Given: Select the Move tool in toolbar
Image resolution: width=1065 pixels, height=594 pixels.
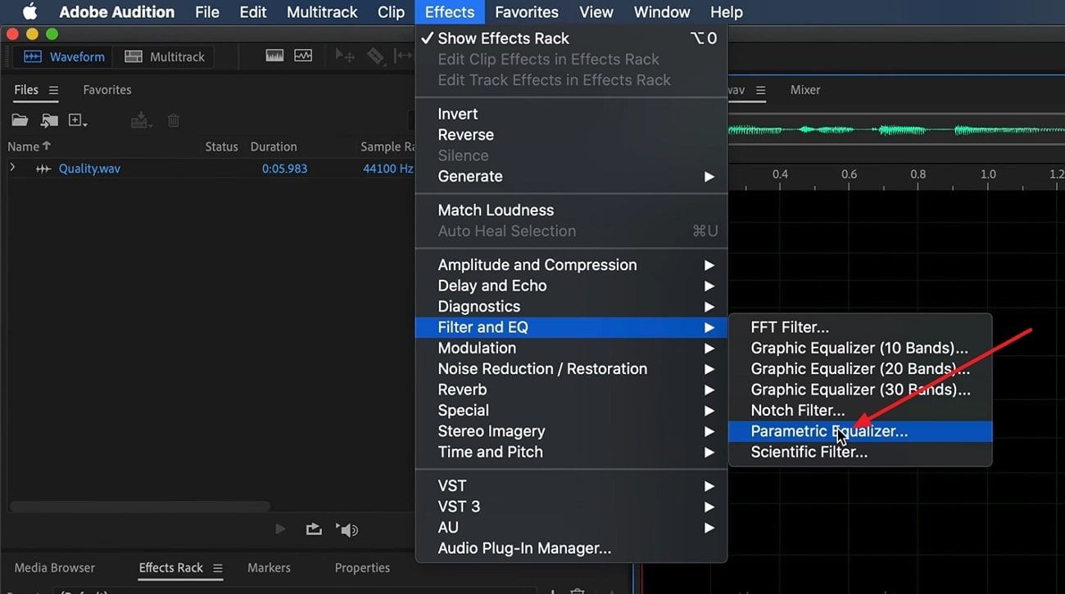Looking at the screenshot, I should point(345,56).
